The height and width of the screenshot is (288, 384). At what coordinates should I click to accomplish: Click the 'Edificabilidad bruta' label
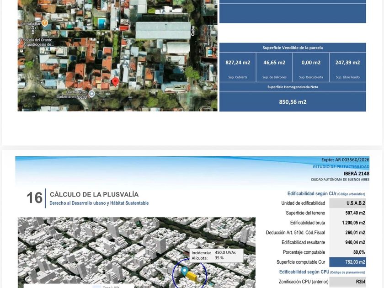point(308,223)
